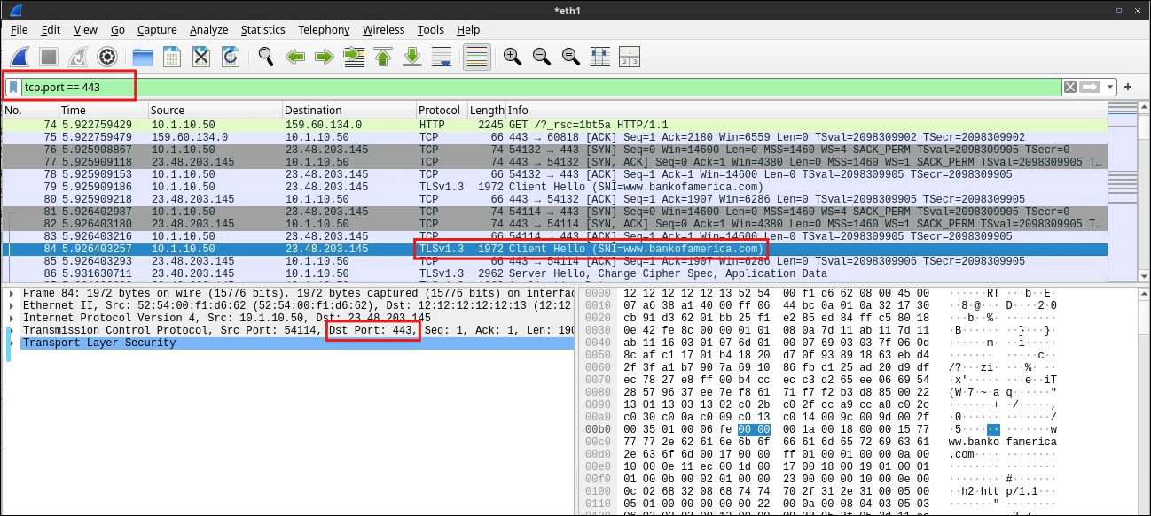Save this capture file
This screenshot has height=516, width=1151.
pyautogui.click(x=172, y=57)
